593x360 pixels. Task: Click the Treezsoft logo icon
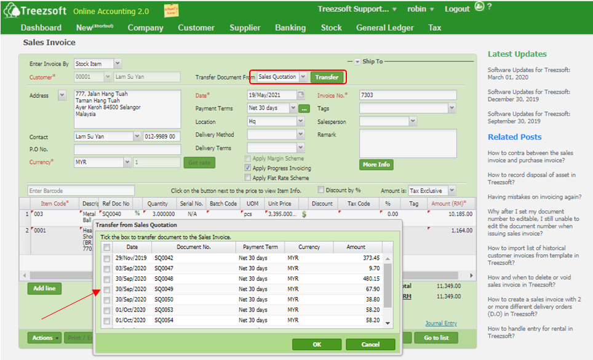(x=11, y=10)
